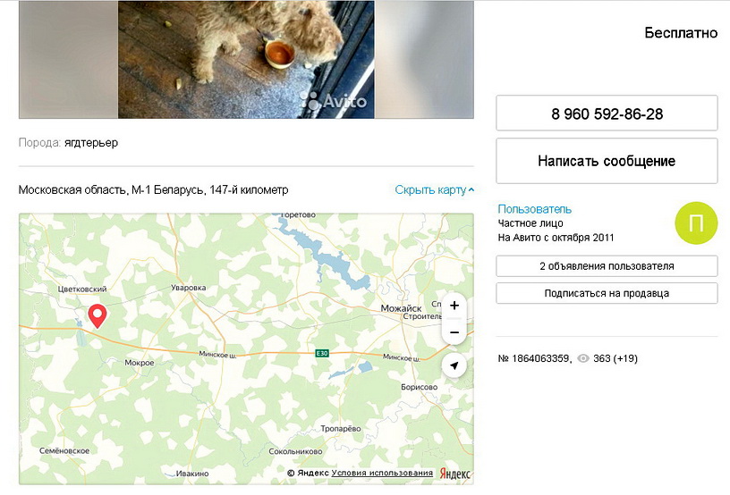The image size is (730, 495).
Task: Click the geolocation arrow on map
Action: tap(454, 365)
